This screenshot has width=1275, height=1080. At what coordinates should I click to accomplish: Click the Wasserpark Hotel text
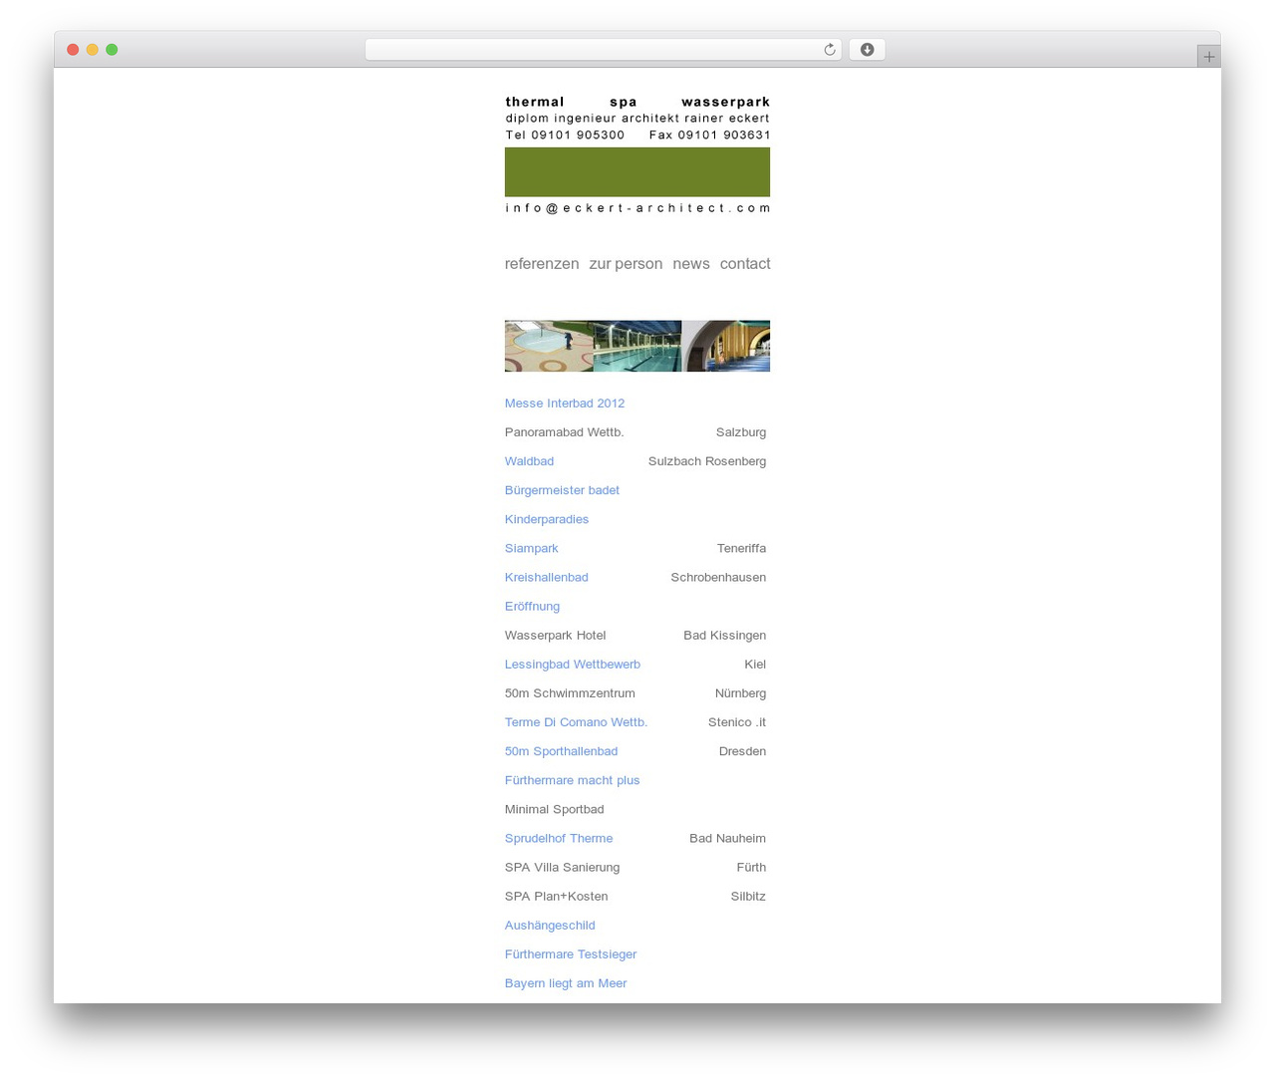coord(555,635)
